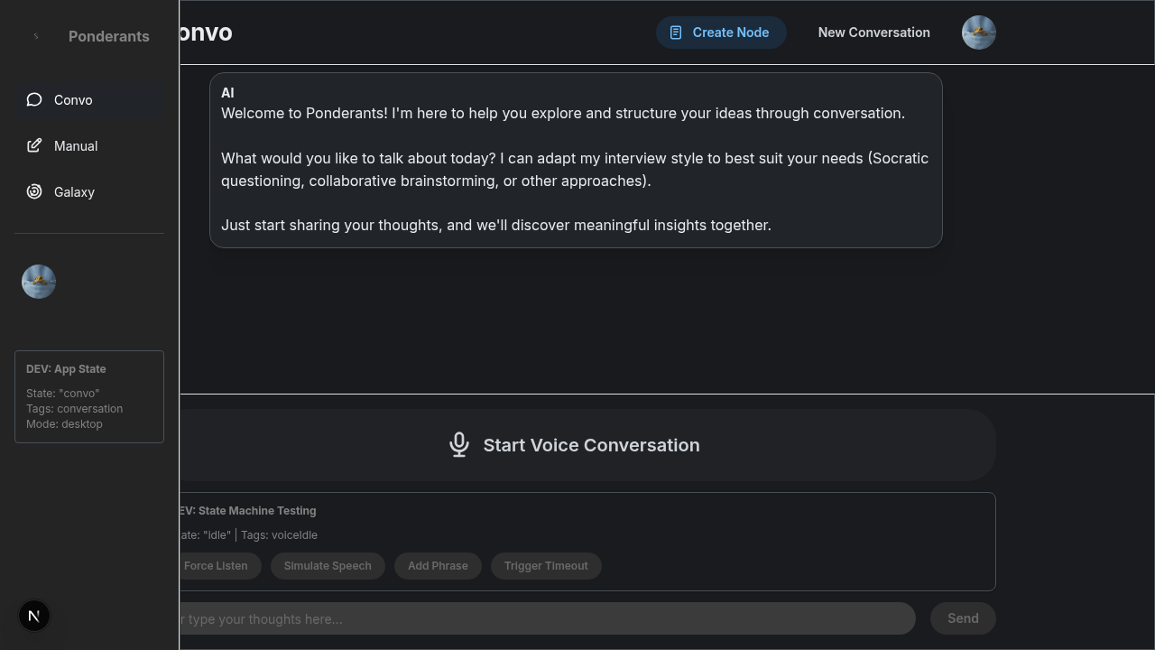Click the profile avatar in the sidebar
The image size is (1155, 650).
coord(39,282)
